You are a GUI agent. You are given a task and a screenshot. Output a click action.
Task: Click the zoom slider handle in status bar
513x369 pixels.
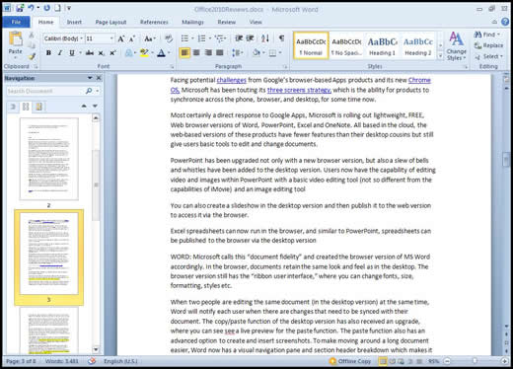pyautogui.click(x=475, y=361)
